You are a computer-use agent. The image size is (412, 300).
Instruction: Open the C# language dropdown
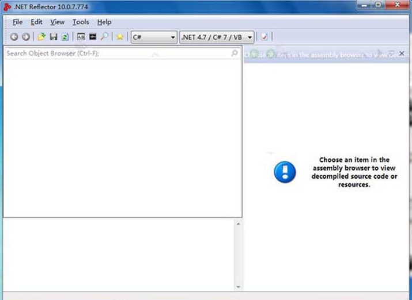click(x=154, y=37)
